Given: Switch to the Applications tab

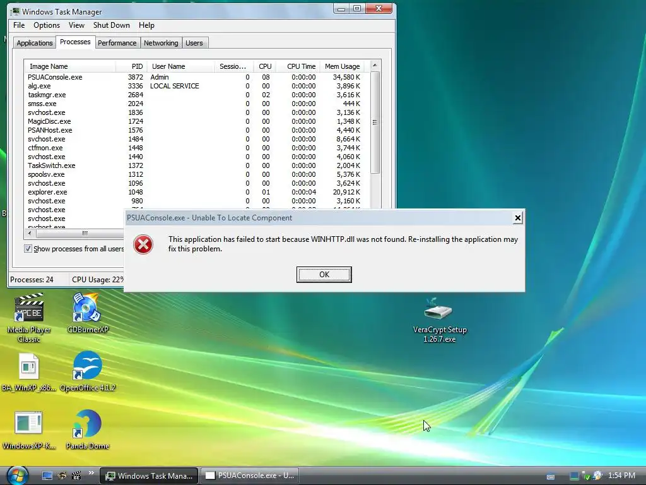Looking at the screenshot, I should click(x=35, y=43).
